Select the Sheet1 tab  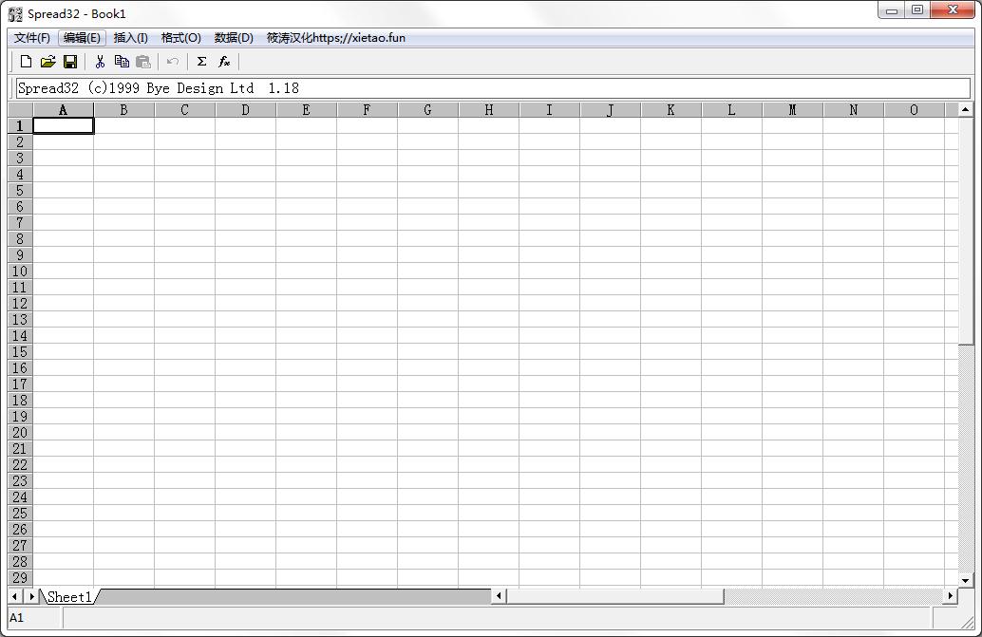[x=69, y=596]
